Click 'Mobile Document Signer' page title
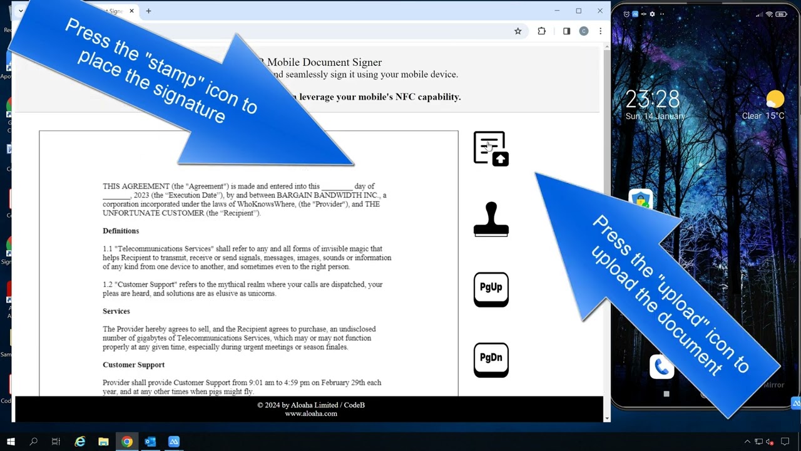Image resolution: width=801 pixels, height=451 pixels. (x=324, y=62)
